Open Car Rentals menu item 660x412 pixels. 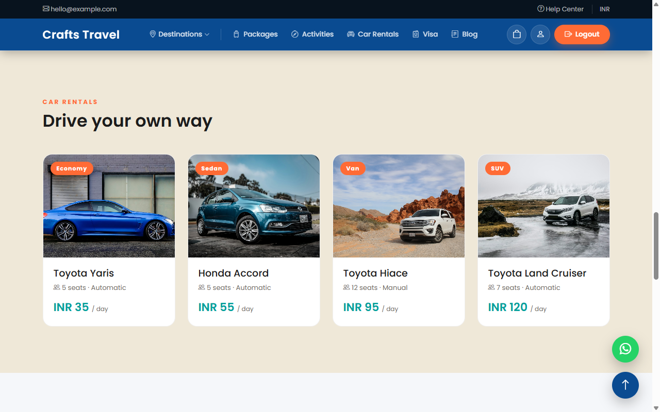(x=373, y=35)
